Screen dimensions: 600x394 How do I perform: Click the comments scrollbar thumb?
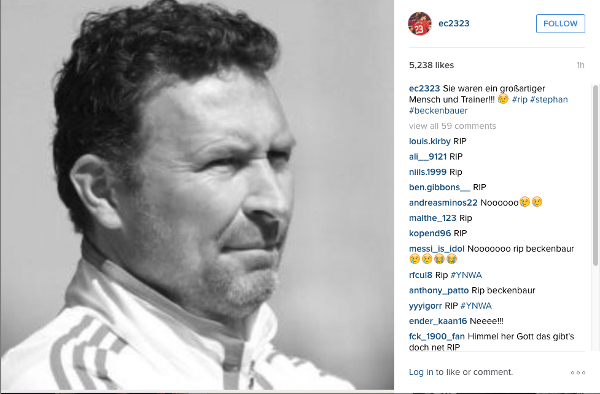596,175
